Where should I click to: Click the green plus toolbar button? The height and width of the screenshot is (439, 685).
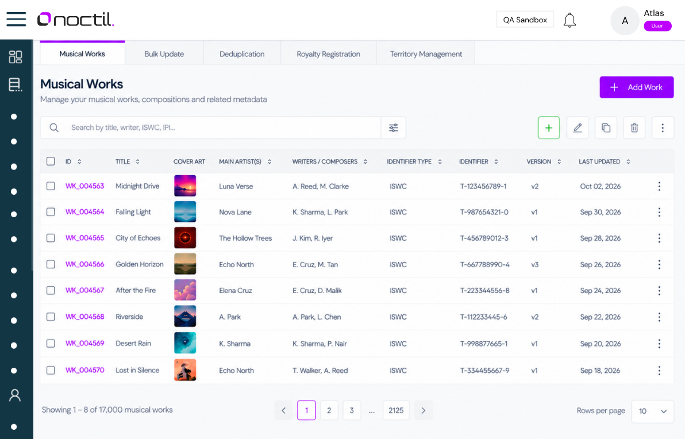pos(549,128)
